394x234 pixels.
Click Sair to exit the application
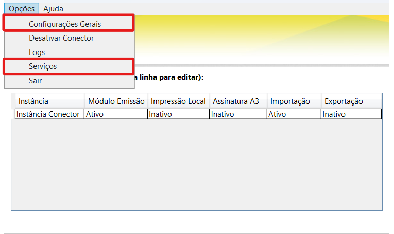(35, 81)
